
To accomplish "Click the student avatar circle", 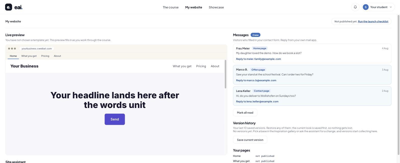I will coord(366,7).
